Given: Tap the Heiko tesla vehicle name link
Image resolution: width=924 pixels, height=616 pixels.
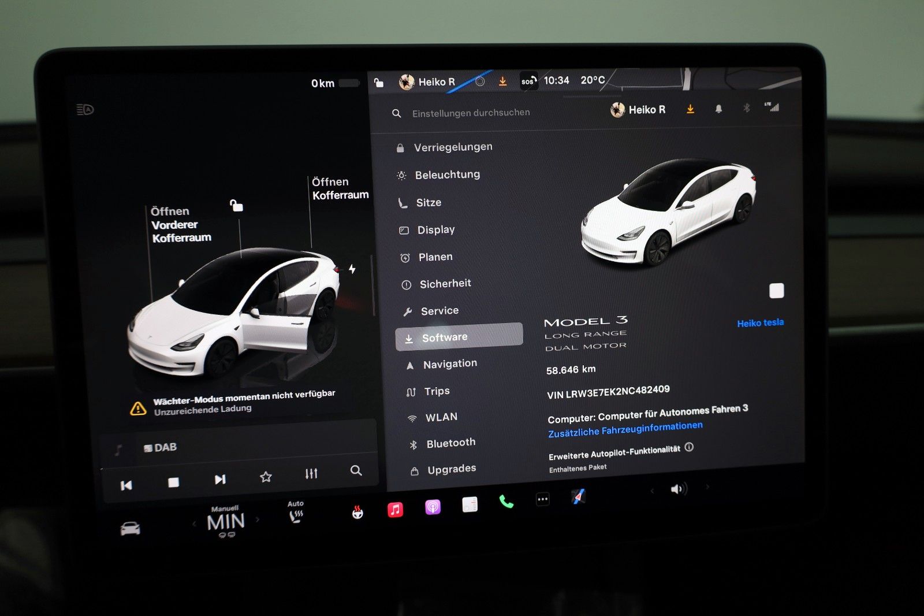Looking at the screenshot, I should [760, 323].
